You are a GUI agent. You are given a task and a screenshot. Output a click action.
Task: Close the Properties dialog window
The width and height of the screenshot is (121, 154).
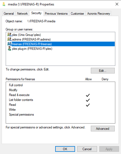tap(117, 4)
